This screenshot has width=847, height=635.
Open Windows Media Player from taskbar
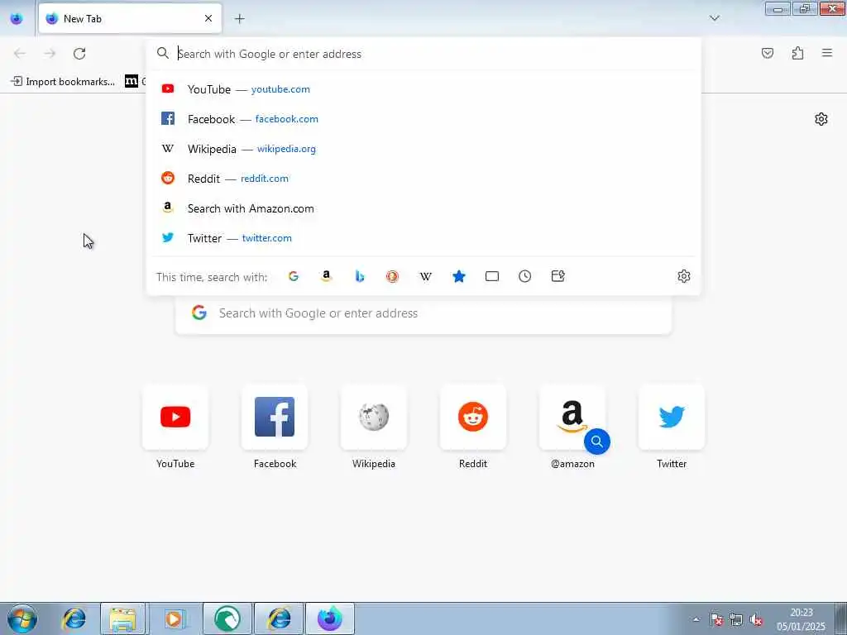[174, 618]
